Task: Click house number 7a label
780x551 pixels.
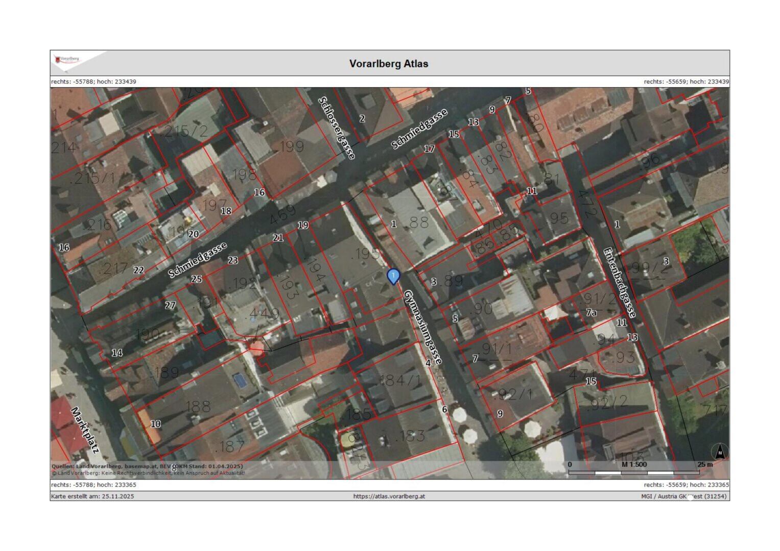Action: click(591, 312)
